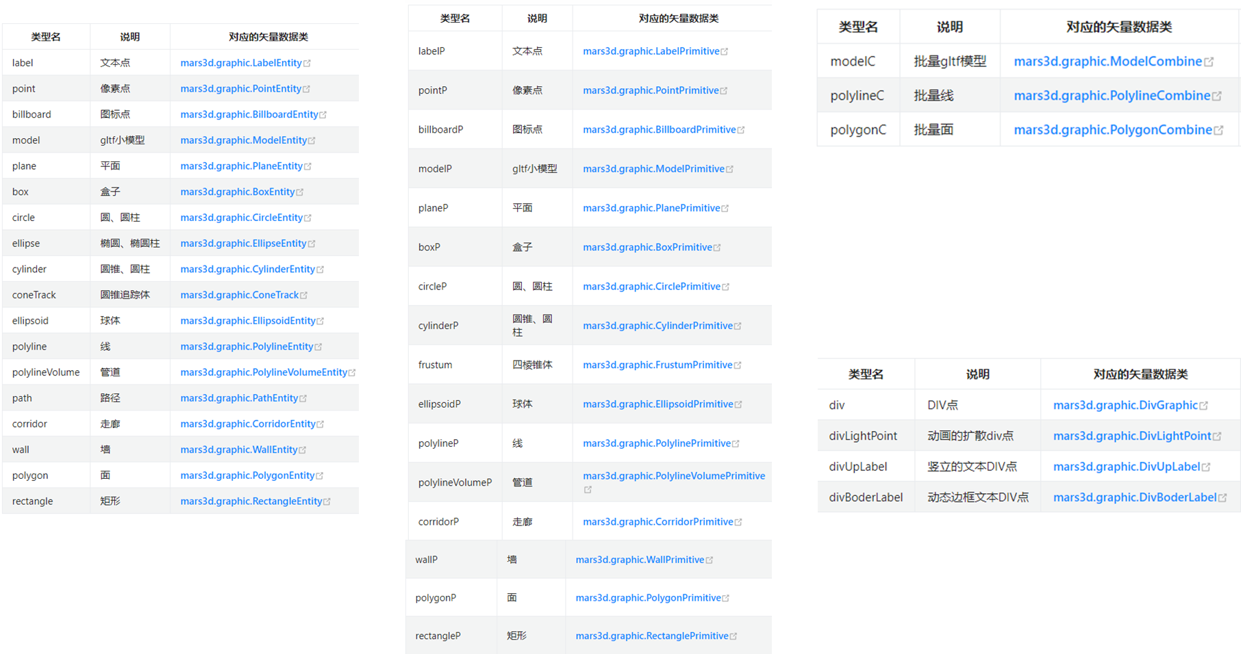Click external-link icon after PolygonCombine
The height and width of the screenshot is (654, 1241).
click(x=1218, y=131)
